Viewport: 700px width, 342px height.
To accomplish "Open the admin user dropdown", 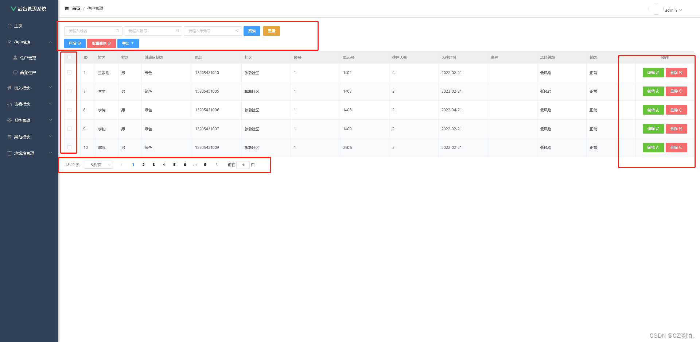I will [673, 10].
